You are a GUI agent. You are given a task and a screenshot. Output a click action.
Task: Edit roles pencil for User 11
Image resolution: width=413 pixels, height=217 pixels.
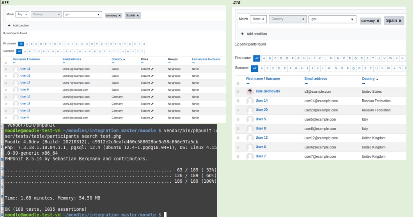pyautogui.click(x=152, y=69)
